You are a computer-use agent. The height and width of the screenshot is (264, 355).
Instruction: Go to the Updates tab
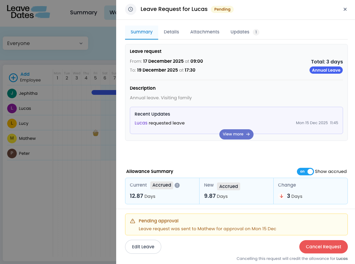pyautogui.click(x=240, y=32)
